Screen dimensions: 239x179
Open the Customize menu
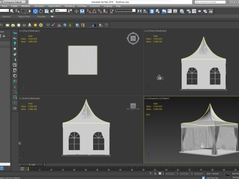95,6
